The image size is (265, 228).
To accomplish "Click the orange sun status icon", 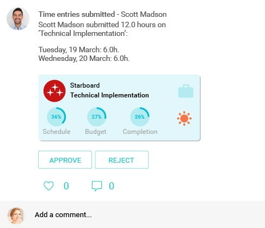I will (x=184, y=119).
